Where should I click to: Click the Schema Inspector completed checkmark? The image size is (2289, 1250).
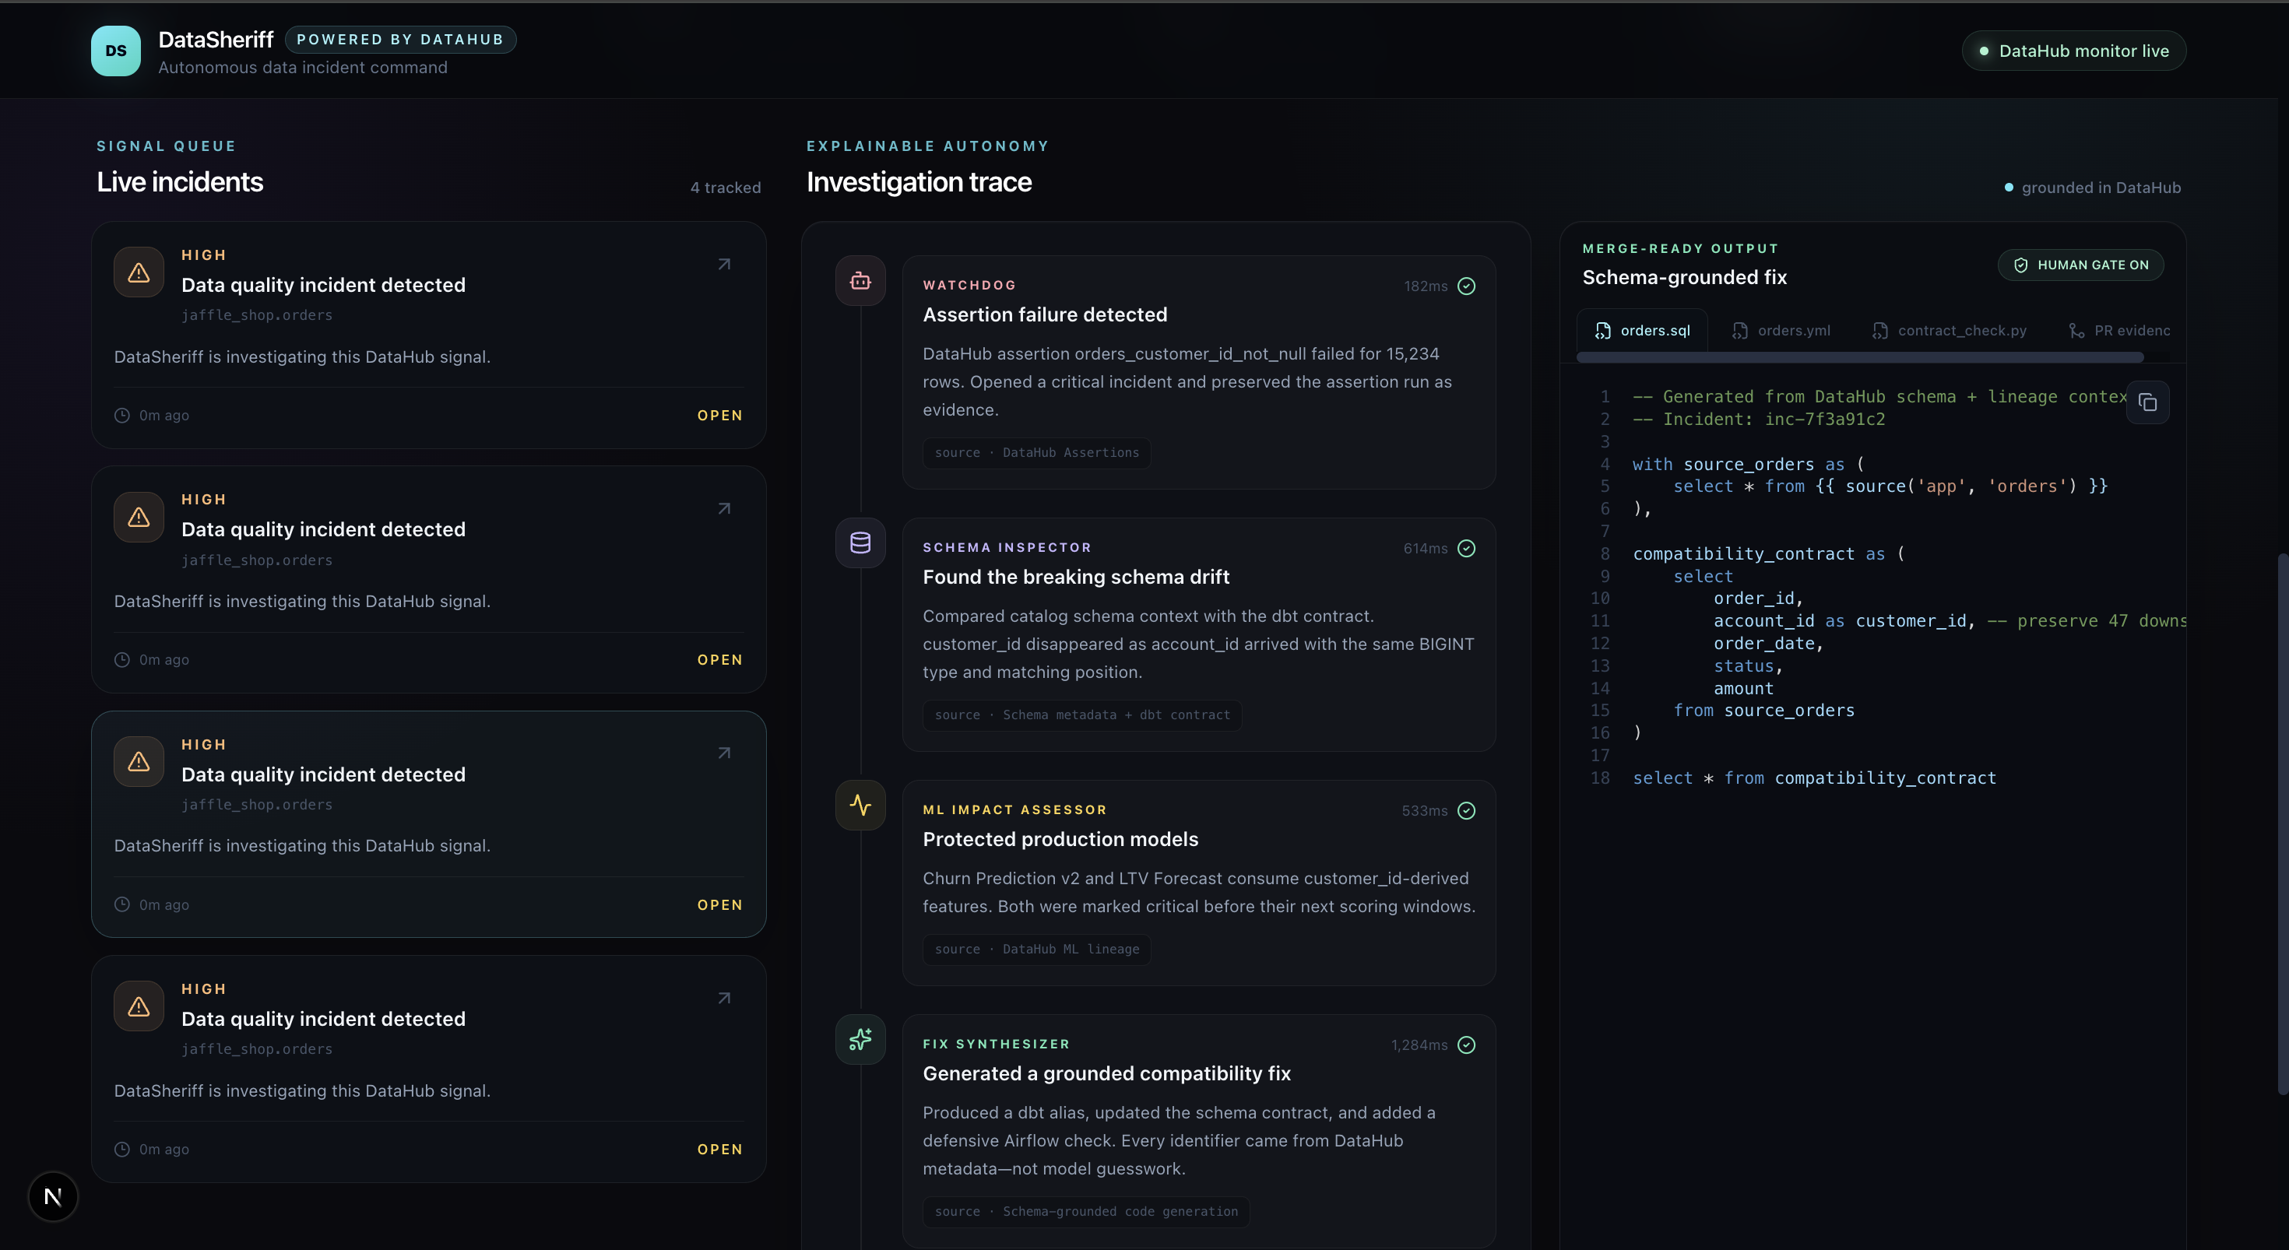click(1466, 548)
